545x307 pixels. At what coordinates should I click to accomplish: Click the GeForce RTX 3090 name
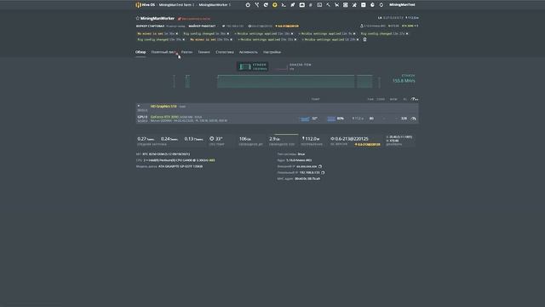[x=164, y=117]
